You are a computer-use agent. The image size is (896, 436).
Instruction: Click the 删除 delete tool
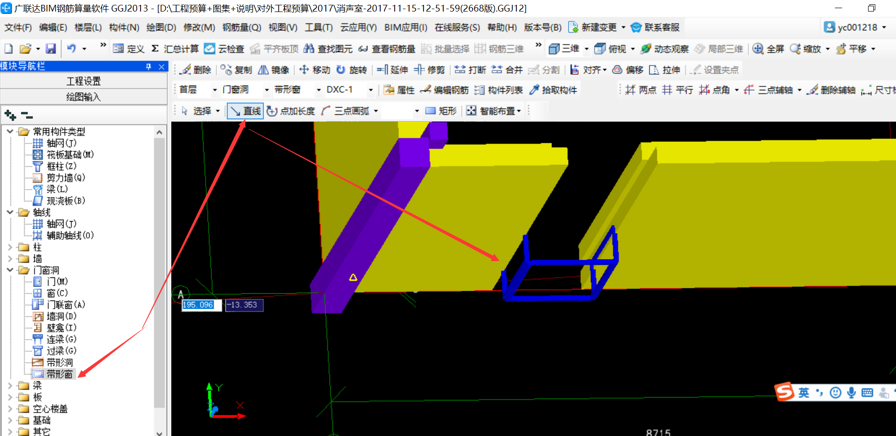click(x=195, y=70)
